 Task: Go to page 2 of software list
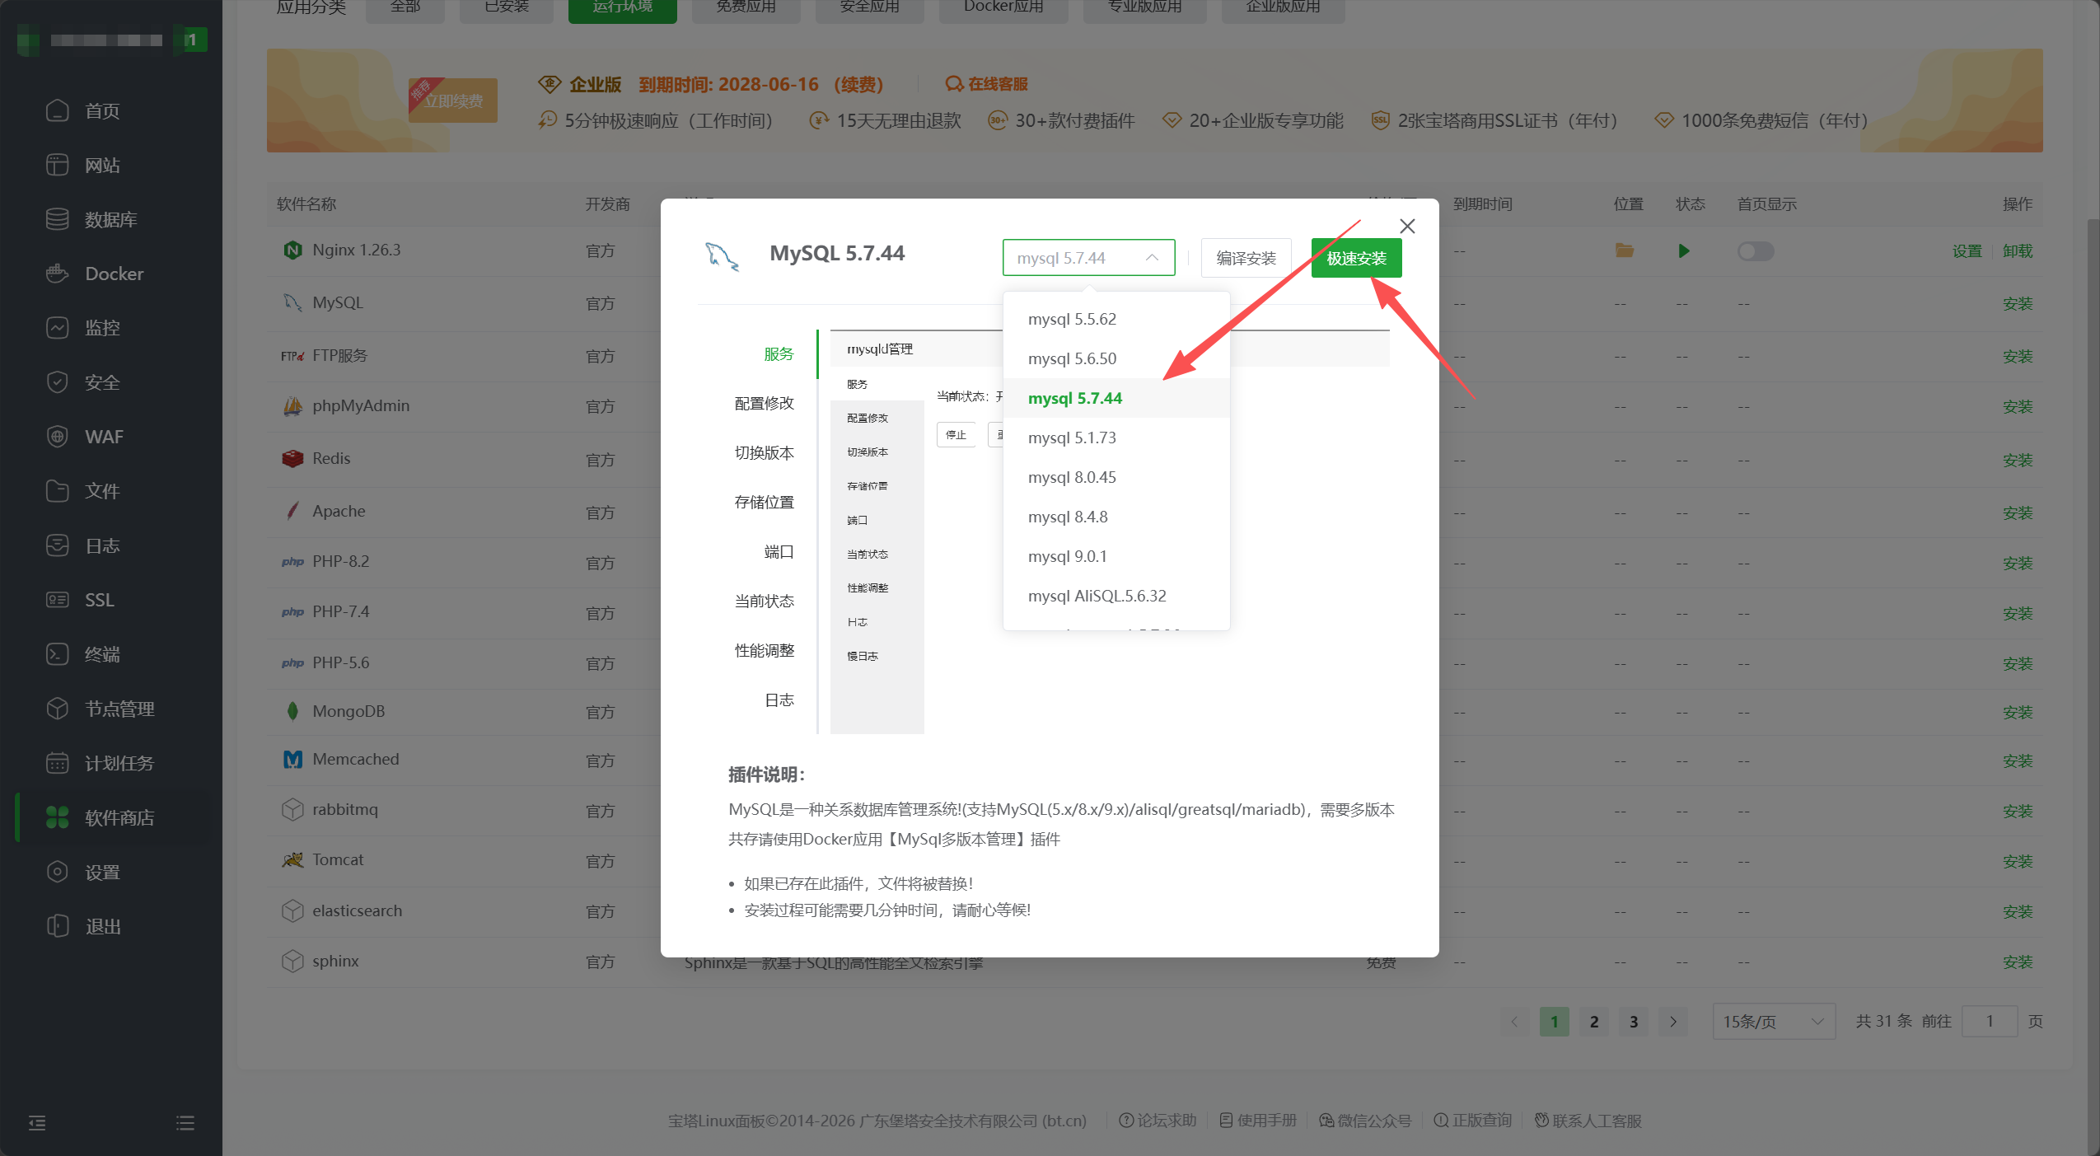coord(1594,1022)
